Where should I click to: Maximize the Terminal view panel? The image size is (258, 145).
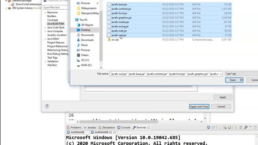tap(255, 127)
